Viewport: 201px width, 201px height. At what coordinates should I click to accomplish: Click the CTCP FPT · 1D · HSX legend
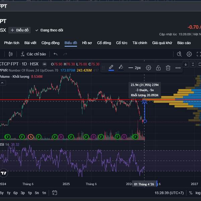(x=19, y=64)
